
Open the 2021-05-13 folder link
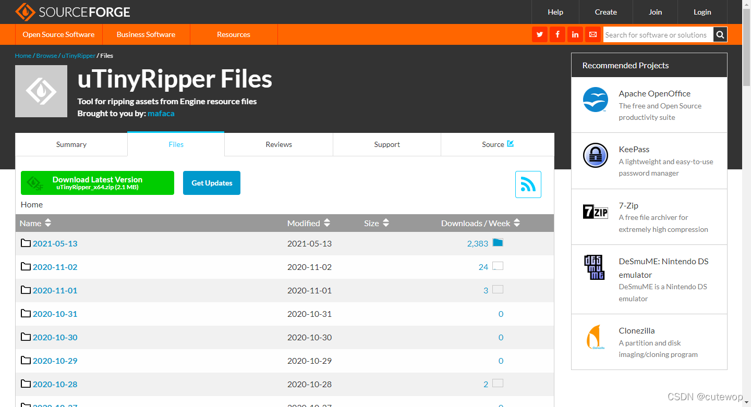(x=55, y=243)
